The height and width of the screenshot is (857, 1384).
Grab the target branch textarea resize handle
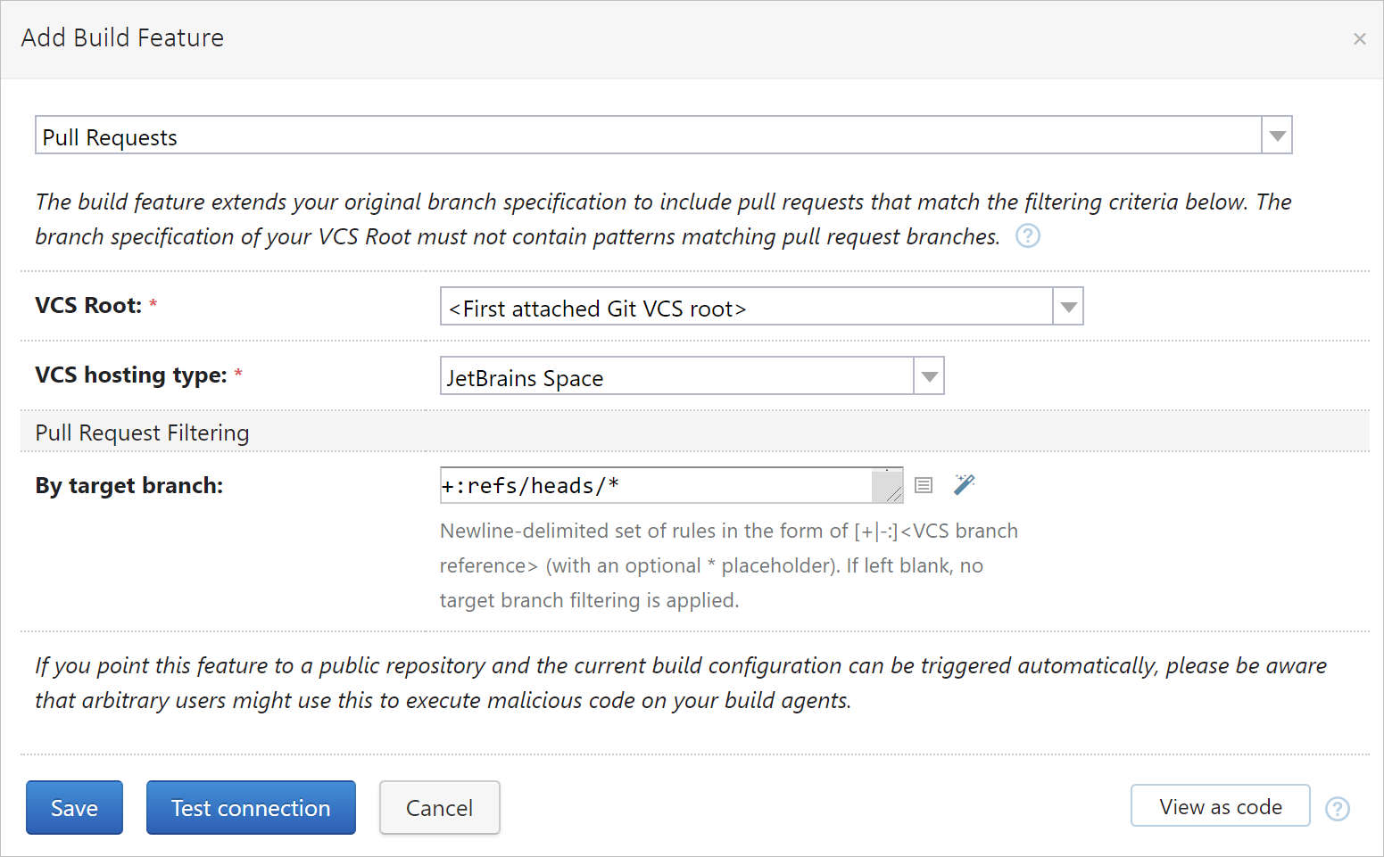point(892,493)
